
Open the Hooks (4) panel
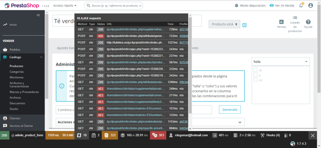pyautogui.click(x=270, y=135)
